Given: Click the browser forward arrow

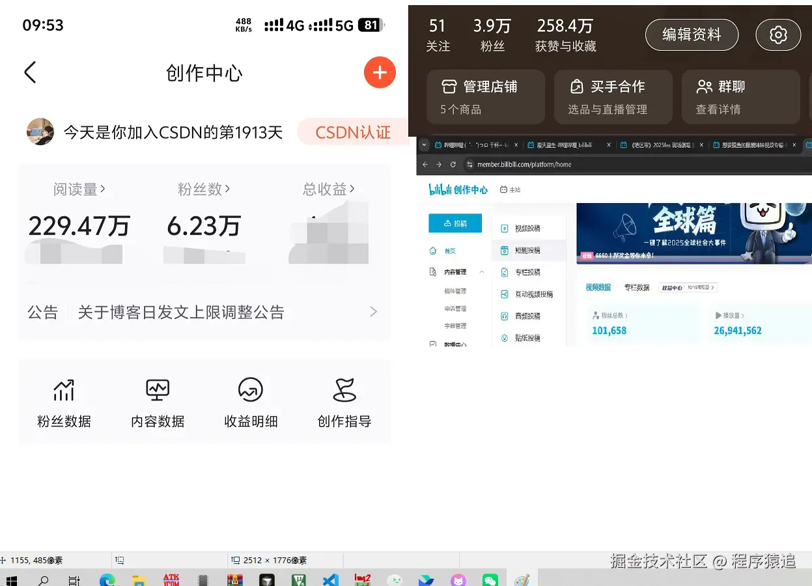Looking at the screenshot, I should tap(439, 164).
